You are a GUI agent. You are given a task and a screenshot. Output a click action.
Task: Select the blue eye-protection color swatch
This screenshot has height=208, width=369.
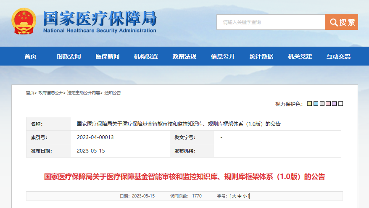316,104
